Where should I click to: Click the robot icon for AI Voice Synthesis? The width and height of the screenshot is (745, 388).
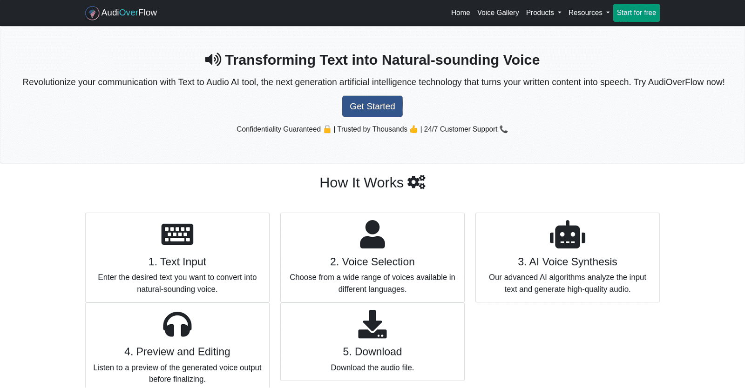click(x=567, y=234)
